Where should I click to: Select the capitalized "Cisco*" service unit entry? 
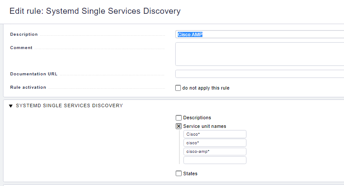tap(215, 134)
